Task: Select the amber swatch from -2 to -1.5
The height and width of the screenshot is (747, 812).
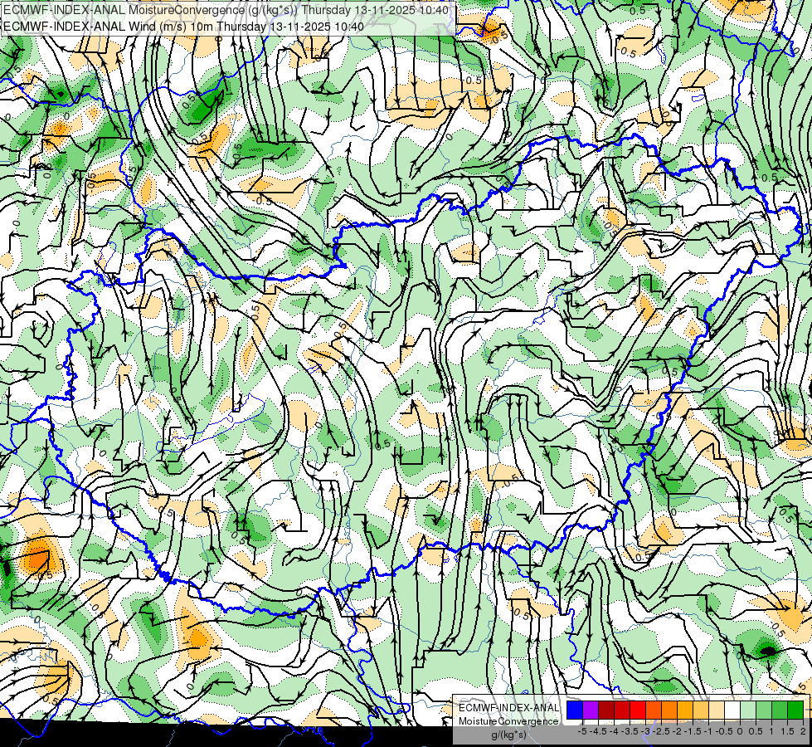Action: click(685, 710)
